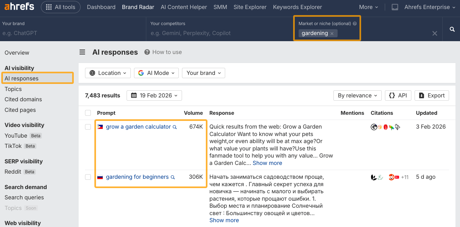Click the Your brand input field
The image size is (460, 227).
pyautogui.click(x=72, y=33)
